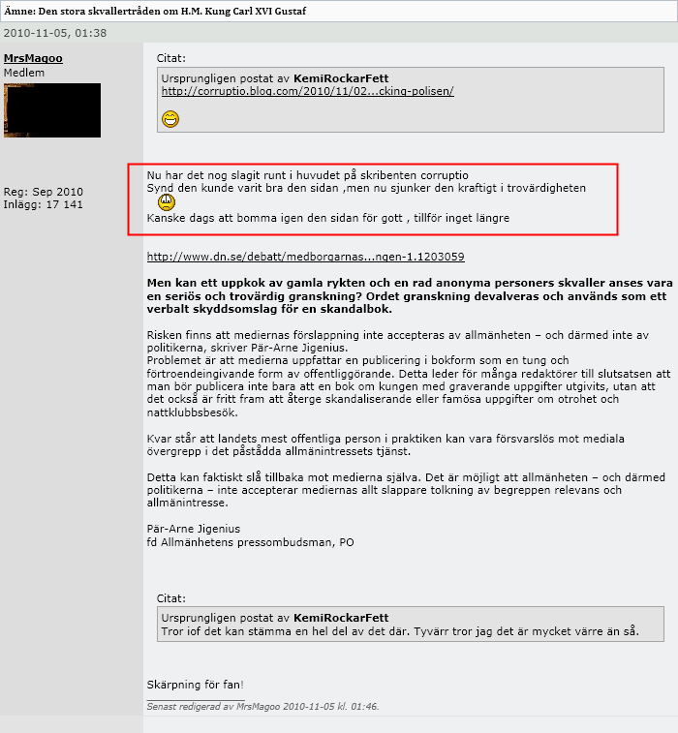Click the first 'Citat:' label
The width and height of the screenshot is (678, 733).
pos(171,58)
